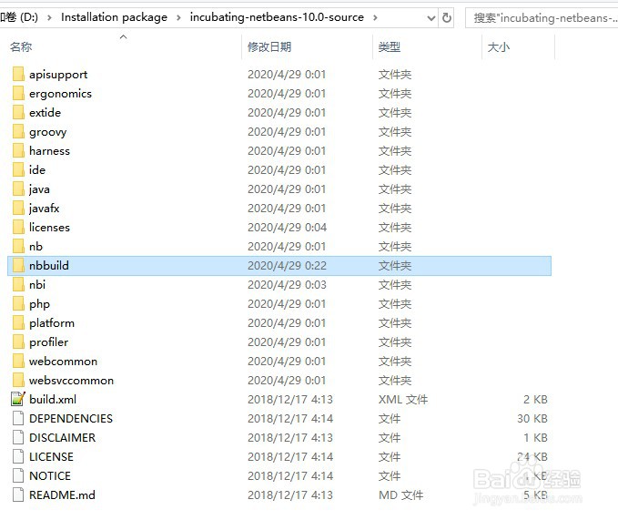Select the ergonomics folder icon

coord(18,94)
